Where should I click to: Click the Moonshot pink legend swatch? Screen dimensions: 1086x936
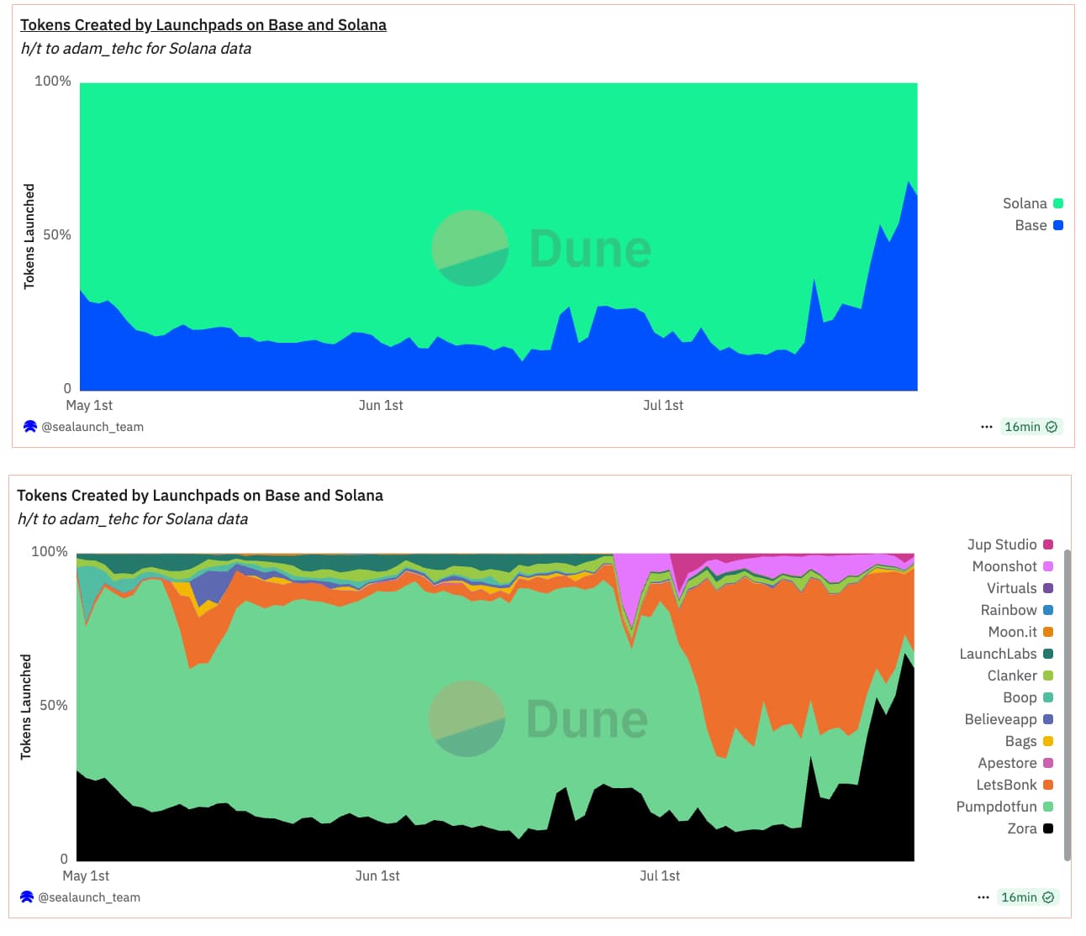click(x=1048, y=566)
